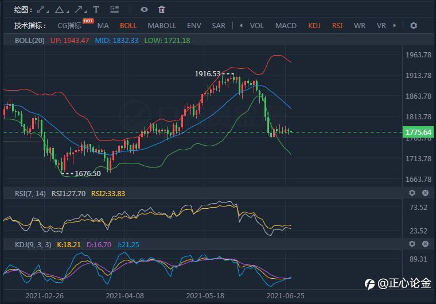Toggle the KDJ sub-indicator

point(314,26)
